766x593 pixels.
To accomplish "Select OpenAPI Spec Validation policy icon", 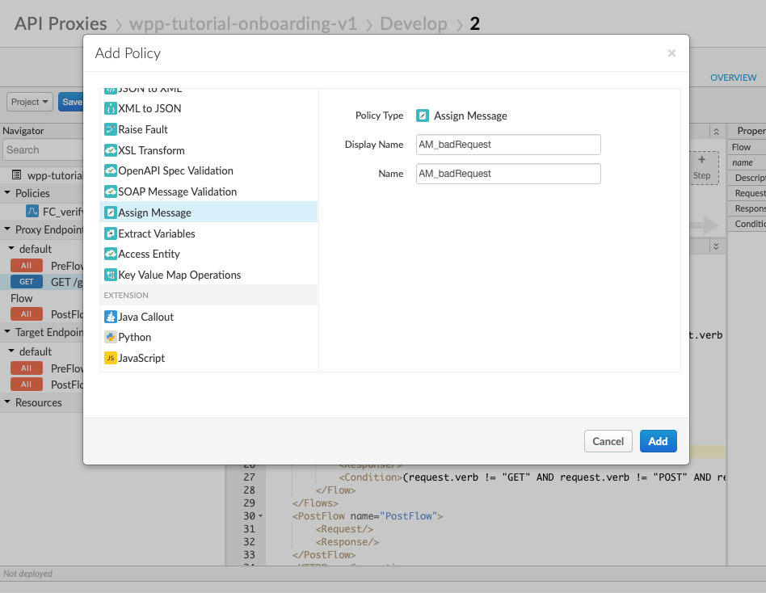I will pos(111,170).
